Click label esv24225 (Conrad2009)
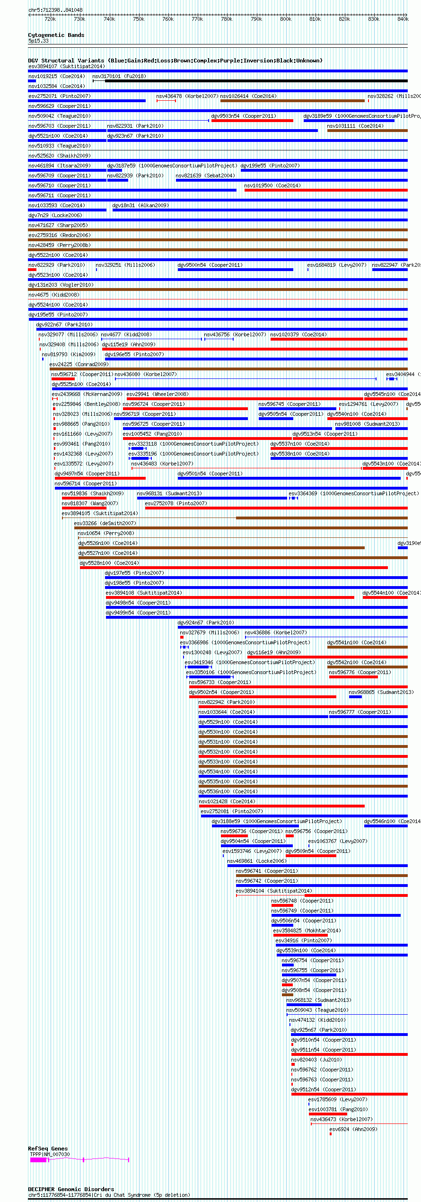This screenshot has width=421, height=1202. click(79, 364)
